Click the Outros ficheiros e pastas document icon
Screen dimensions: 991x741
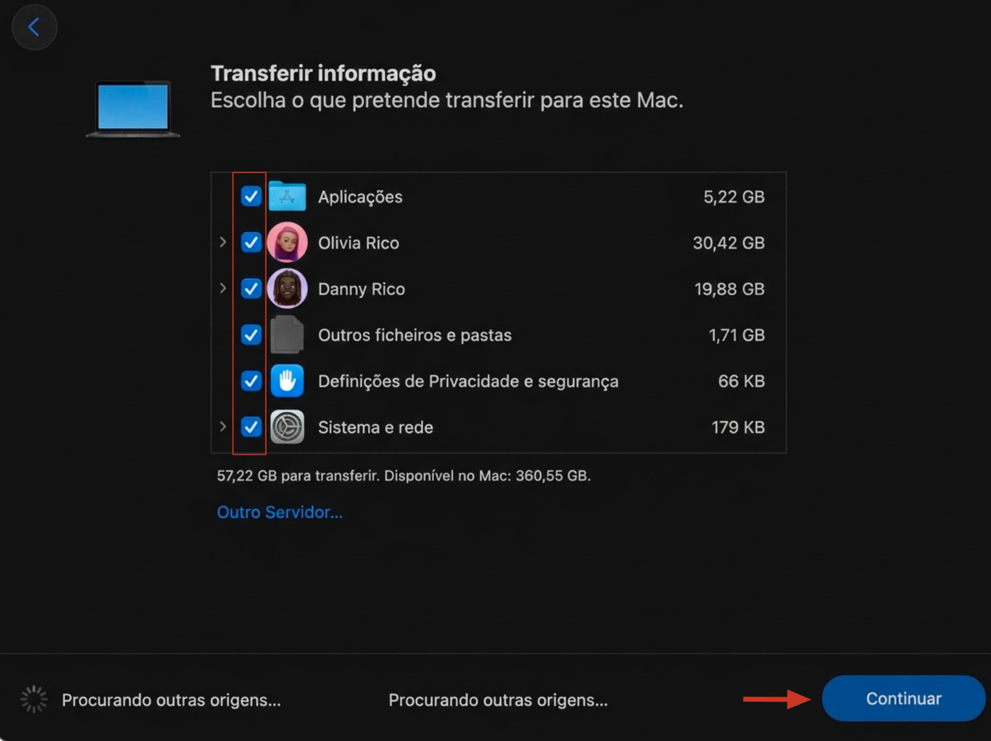click(x=287, y=335)
